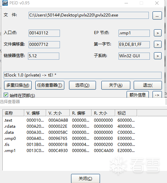Click detection result tElock 1.0 field
The width and height of the screenshot is (167, 183).
(x=82, y=75)
